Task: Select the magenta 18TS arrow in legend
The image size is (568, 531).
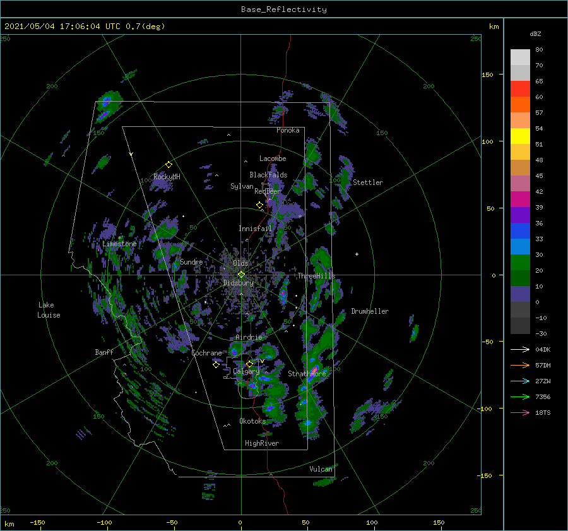Action: pyautogui.click(x=520, y=412)
